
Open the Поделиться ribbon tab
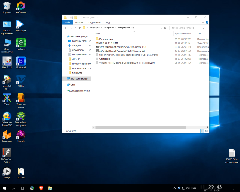pyautogui.click(x=94, y=22)
